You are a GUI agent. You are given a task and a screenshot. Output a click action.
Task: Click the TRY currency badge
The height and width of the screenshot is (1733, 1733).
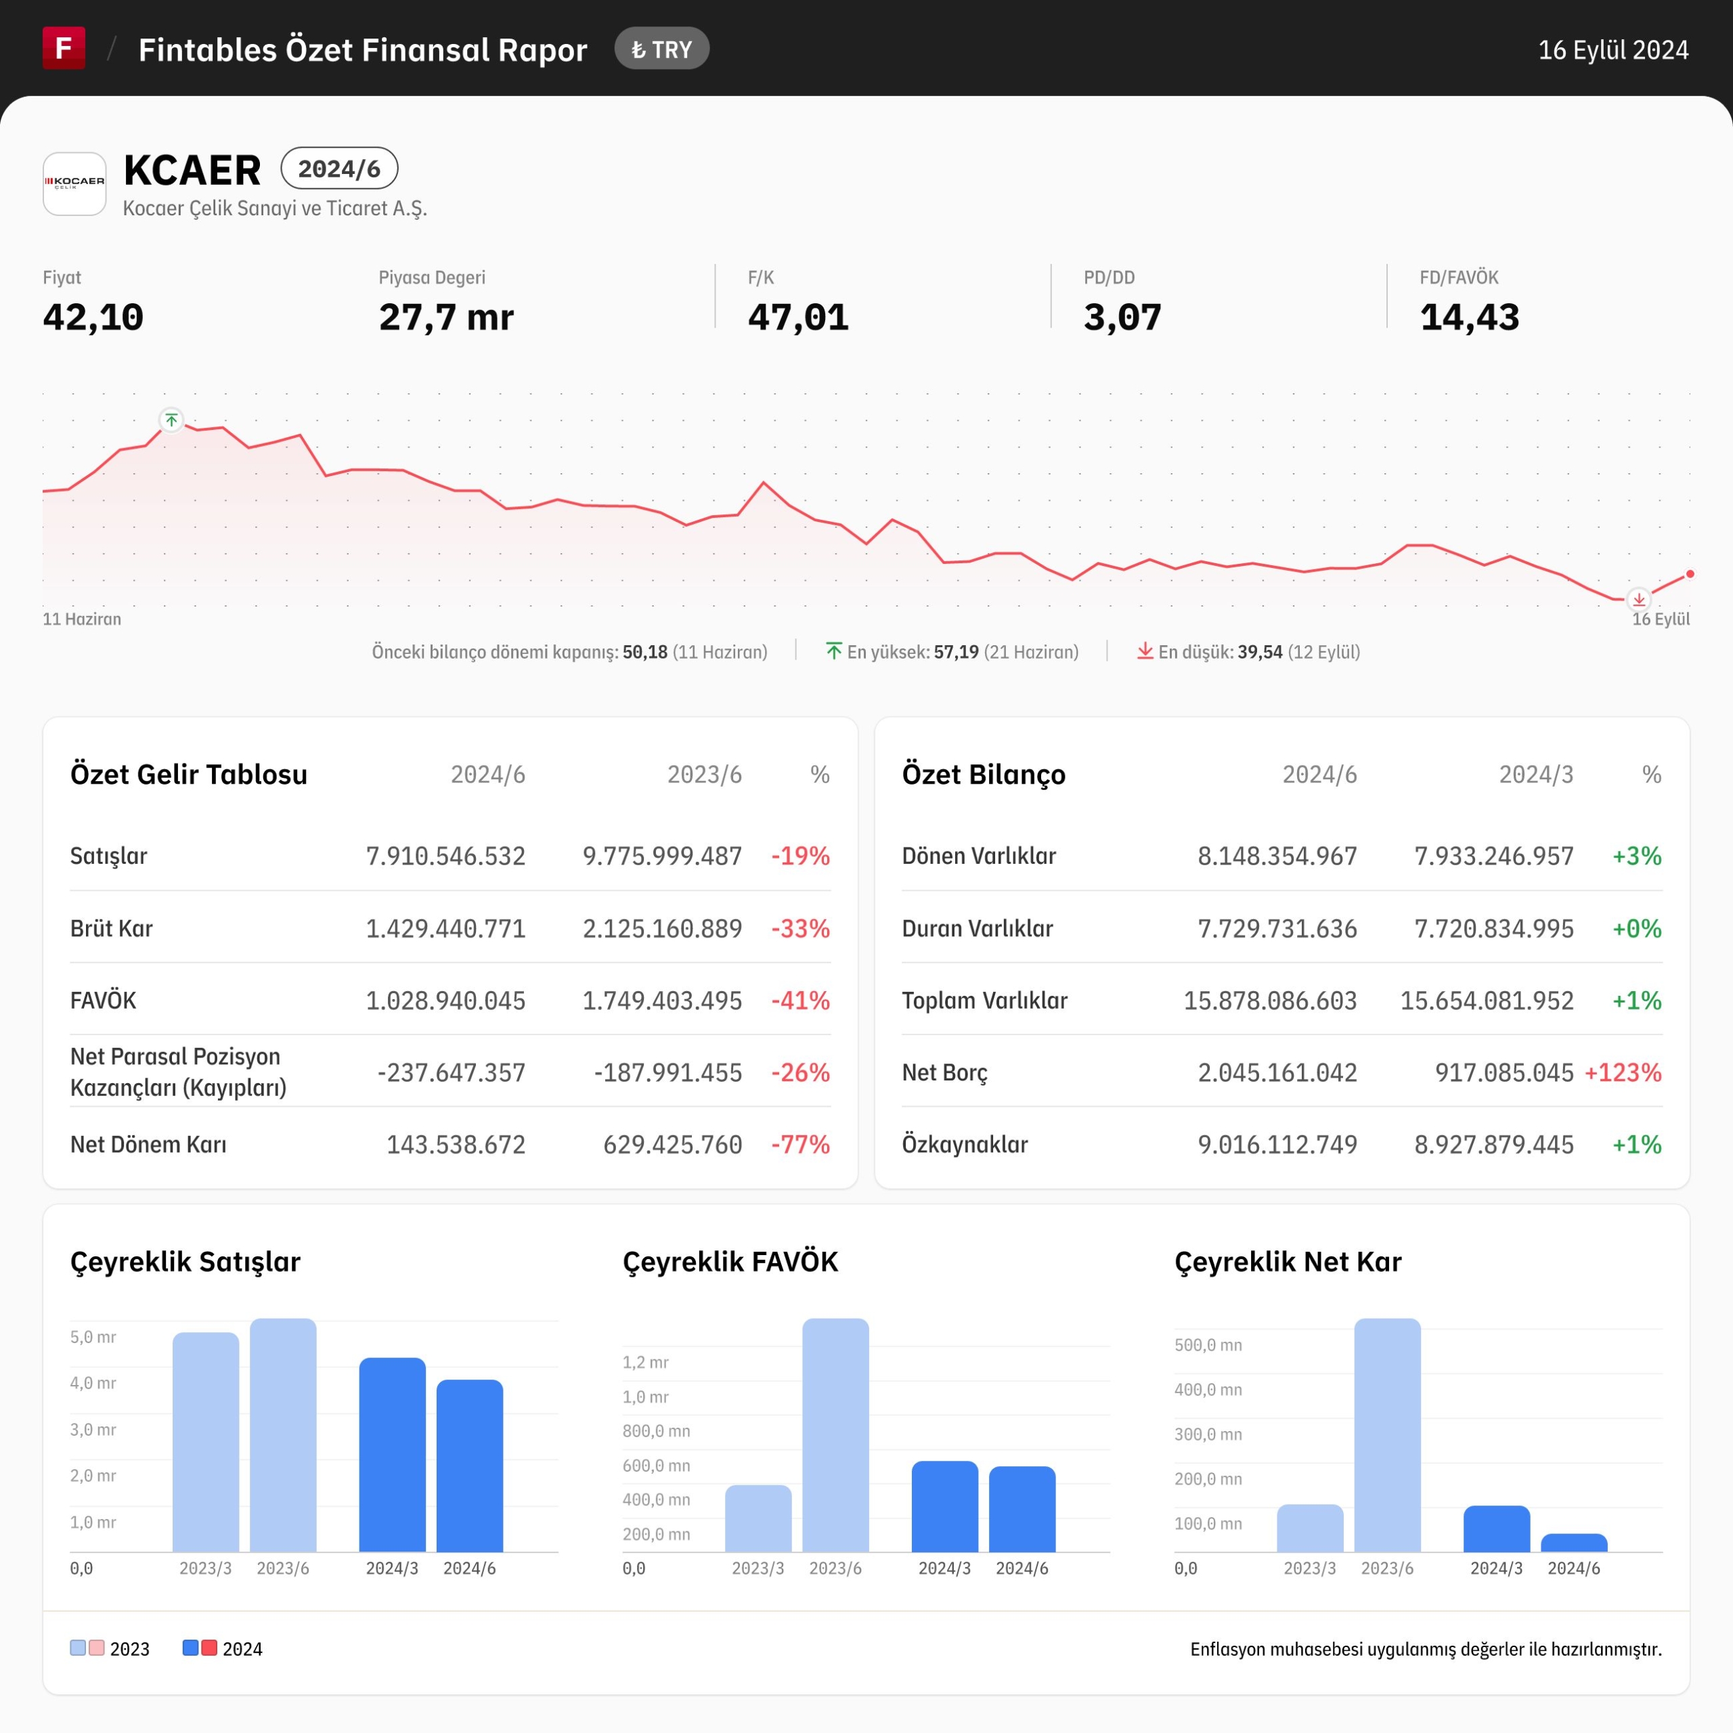(662, 49)
